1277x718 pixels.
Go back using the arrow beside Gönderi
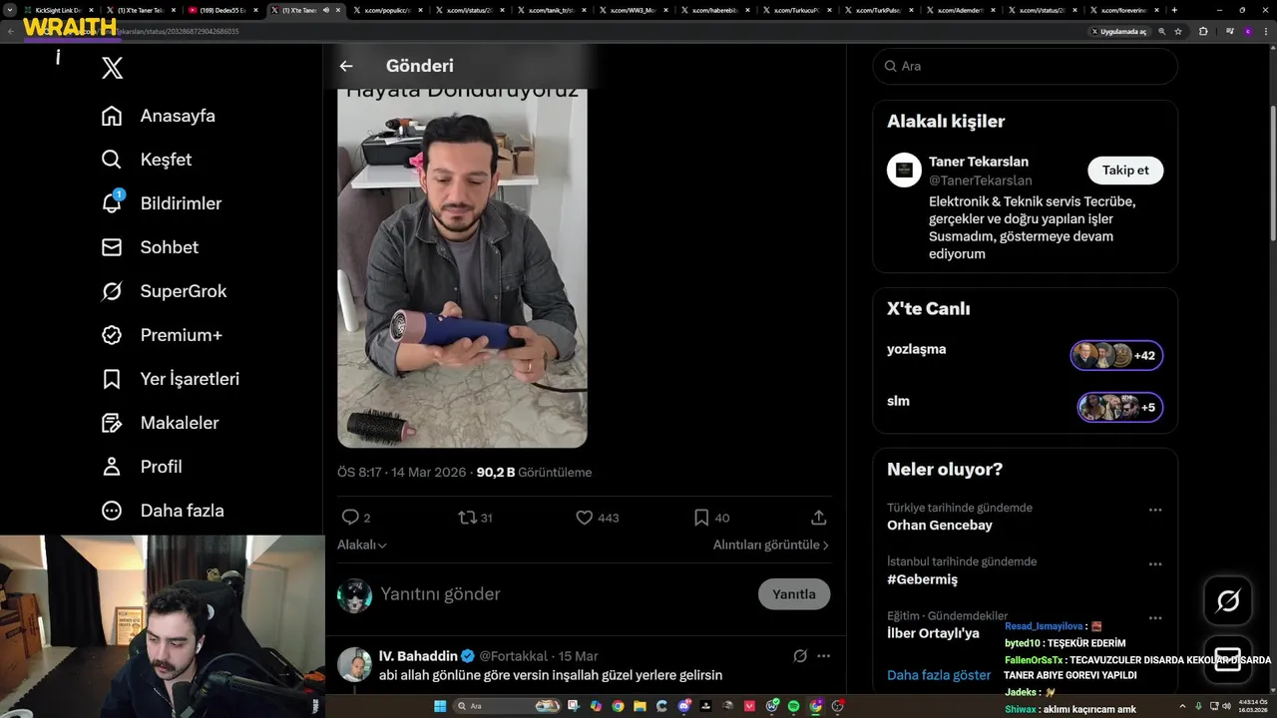pos(346,66)
